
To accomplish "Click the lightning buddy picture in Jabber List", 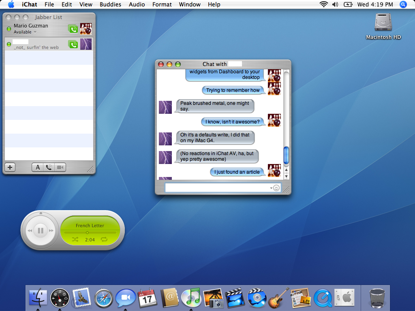I will point(86,44).
